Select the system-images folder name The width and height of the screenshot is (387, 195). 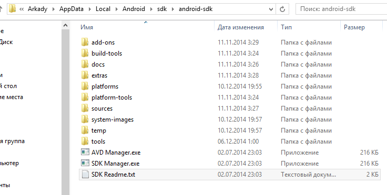pyautogui.click(x=113, y=120)
